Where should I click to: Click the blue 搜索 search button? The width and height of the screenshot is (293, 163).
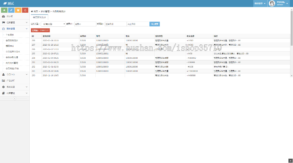point(155,24)
